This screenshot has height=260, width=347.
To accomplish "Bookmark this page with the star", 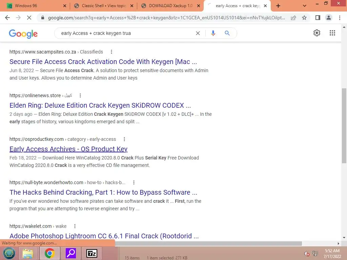I will 304,18.
